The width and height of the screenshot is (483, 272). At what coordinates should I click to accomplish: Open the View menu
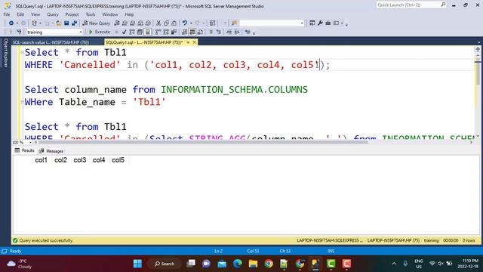tap(35, 14)
